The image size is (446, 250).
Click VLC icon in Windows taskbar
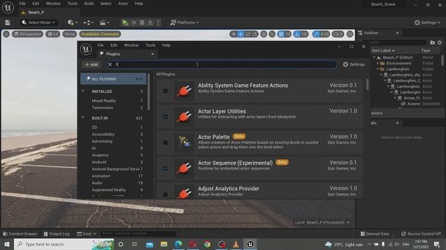[x=236, y=244]
